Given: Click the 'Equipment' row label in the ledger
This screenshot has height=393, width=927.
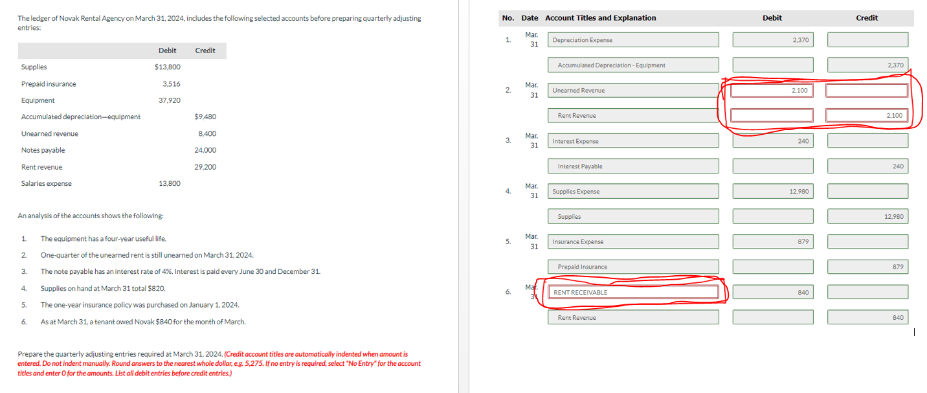Looking at the screenshot, I should click(x=38, y=100).
